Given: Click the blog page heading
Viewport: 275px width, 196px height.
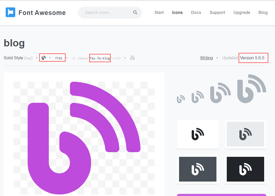Looking at the screenshot, I should coord(14,43).
